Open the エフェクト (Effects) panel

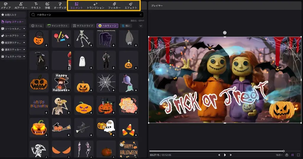point(131,6)
